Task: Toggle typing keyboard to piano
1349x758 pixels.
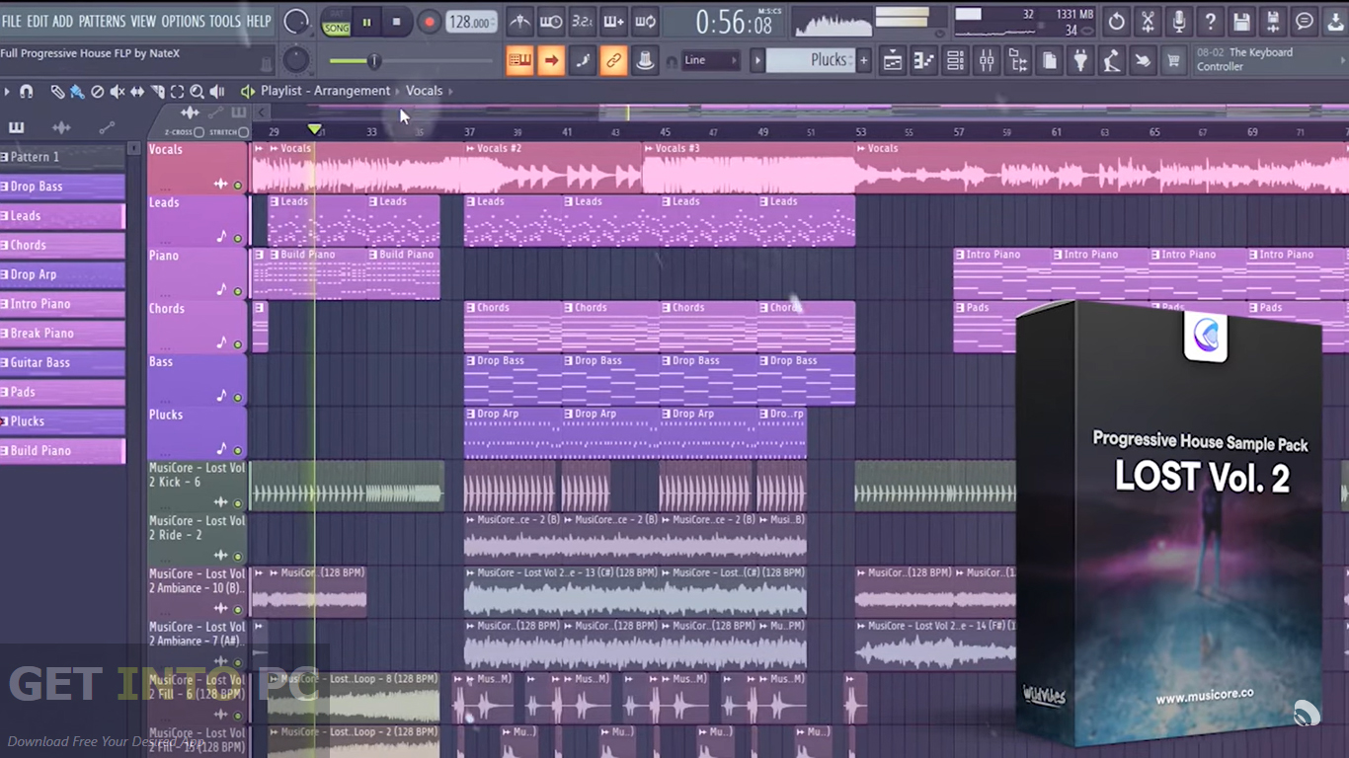Action: pos(519,61)
